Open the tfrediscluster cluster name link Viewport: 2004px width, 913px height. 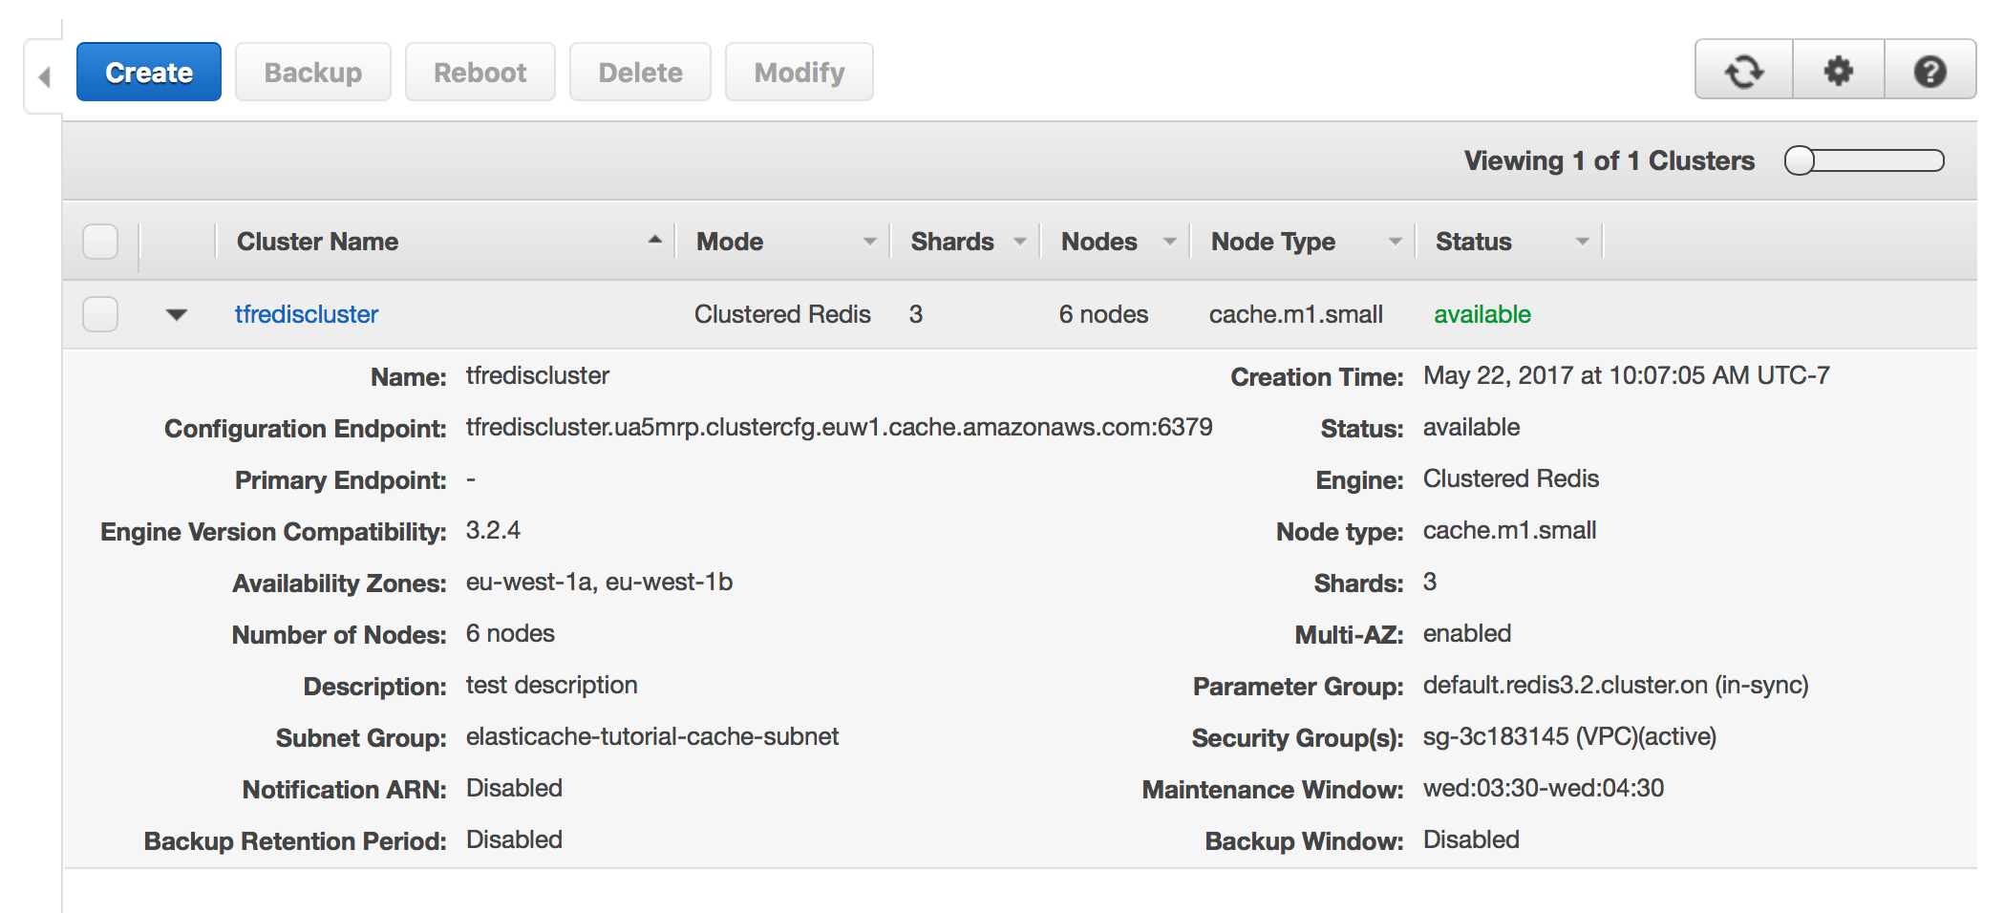307,314
